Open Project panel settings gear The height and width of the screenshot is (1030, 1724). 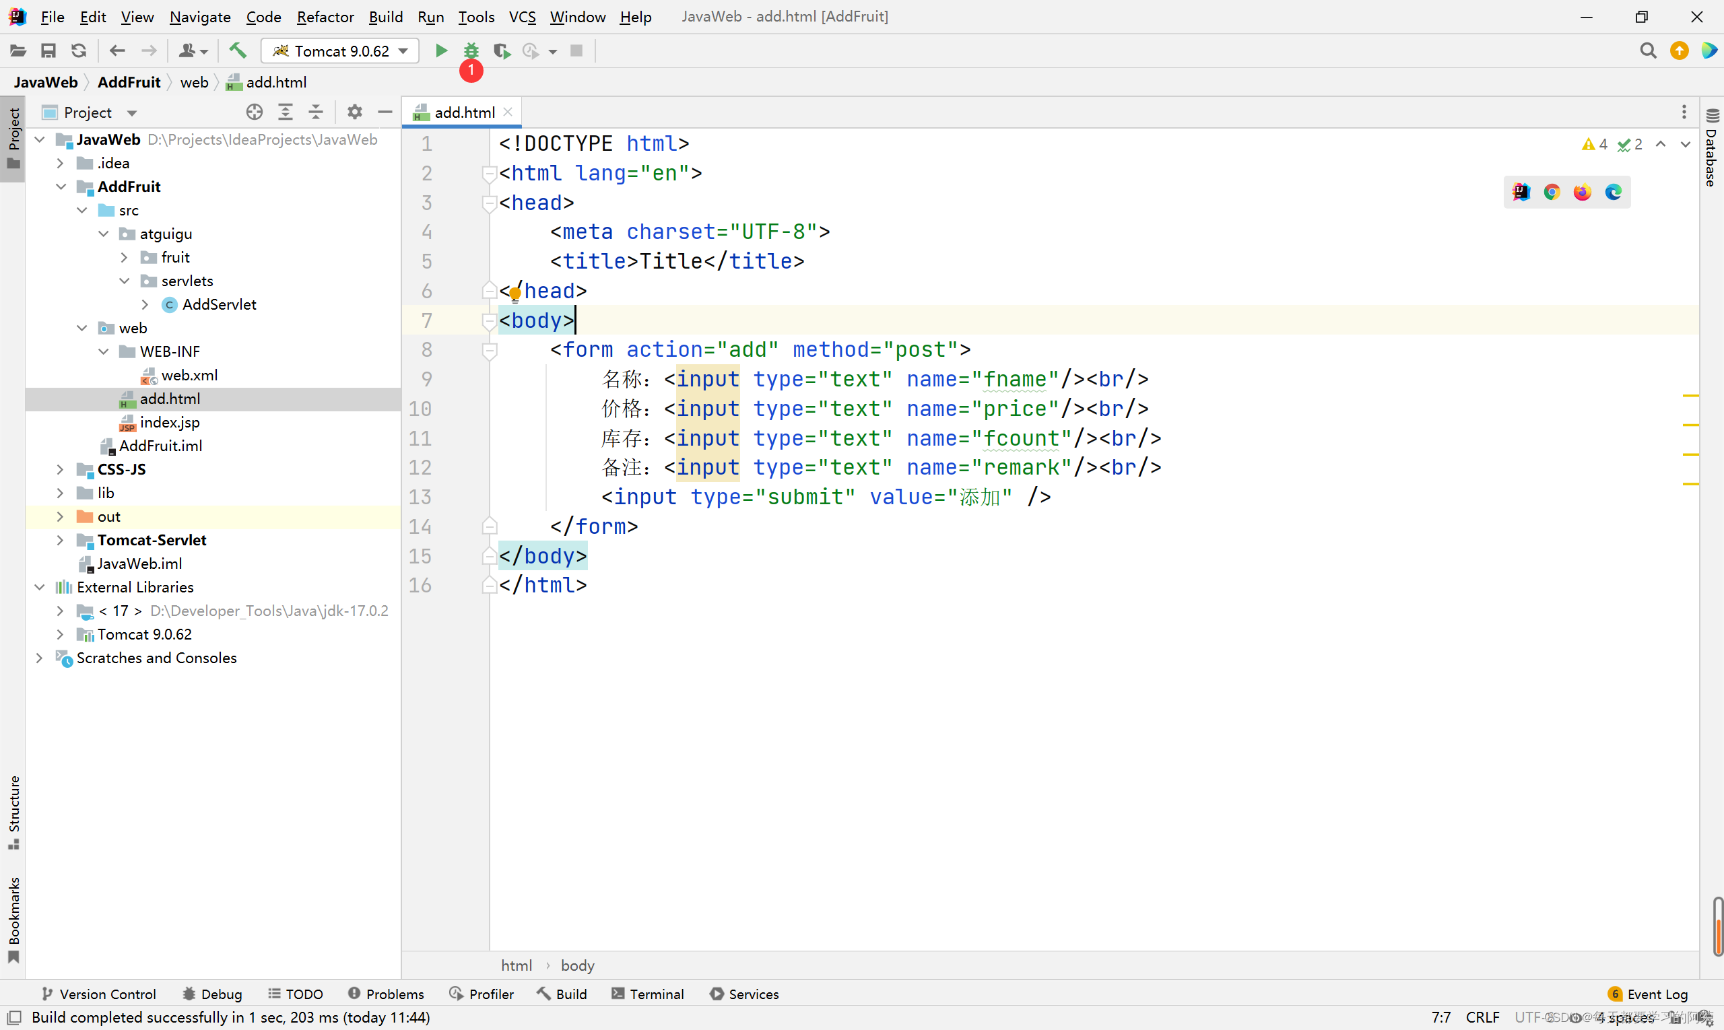pos(355,112)
